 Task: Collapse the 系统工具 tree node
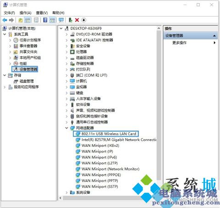pos(5,34)
